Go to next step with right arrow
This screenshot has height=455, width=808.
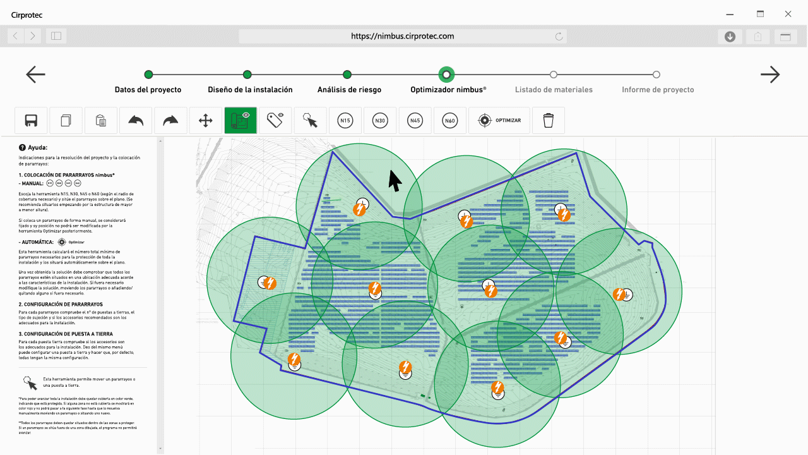[770, 75]
